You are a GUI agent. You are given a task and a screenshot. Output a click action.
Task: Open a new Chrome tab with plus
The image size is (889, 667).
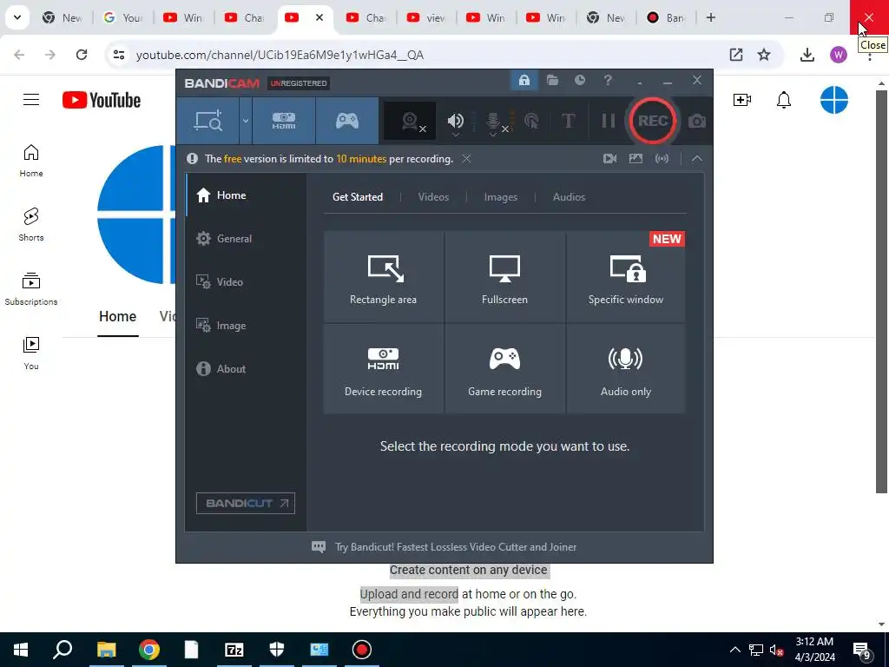[x=710, y=17]
